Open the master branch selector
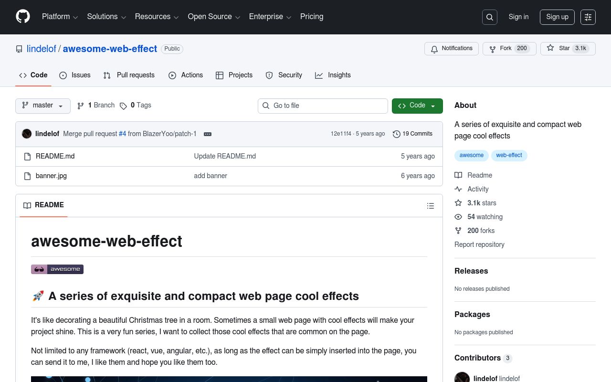Screen dimensions: 611x382 42,106
